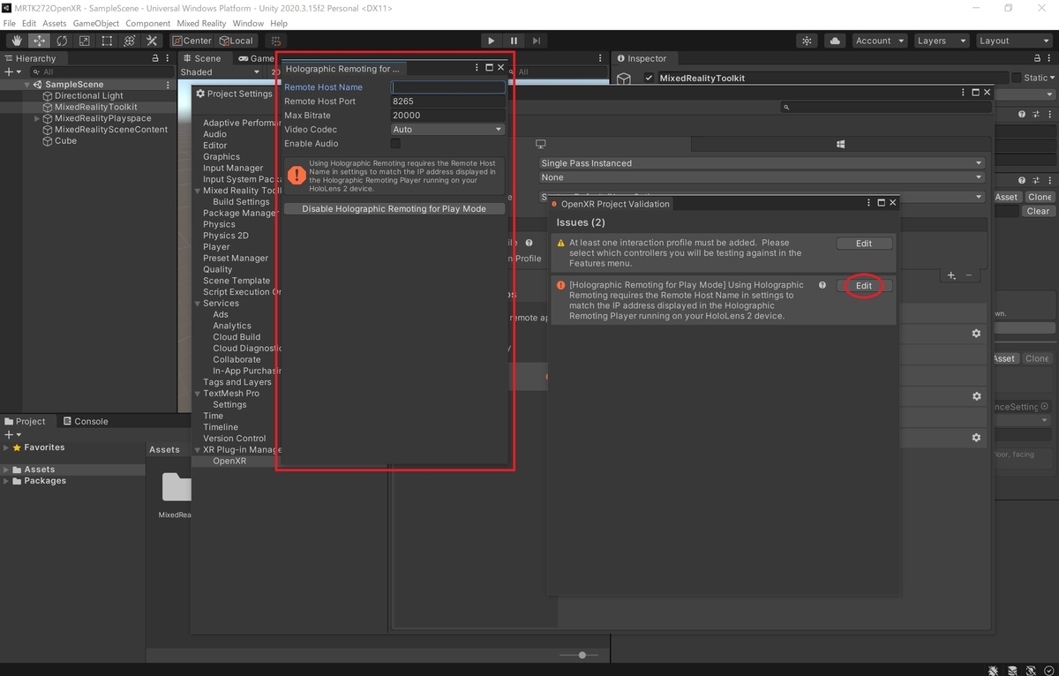Select the Transform tool
This screenshot has height=676, width=1059.
(x=129, y=41)
